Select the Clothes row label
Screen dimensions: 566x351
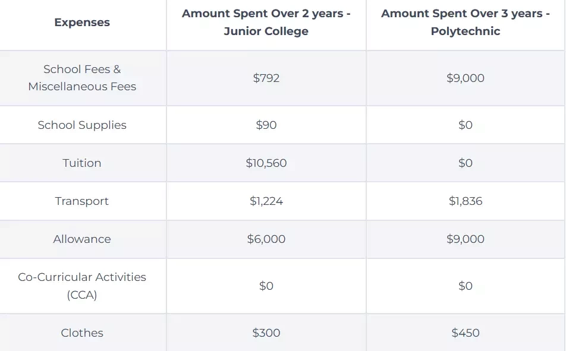(82, 333)
